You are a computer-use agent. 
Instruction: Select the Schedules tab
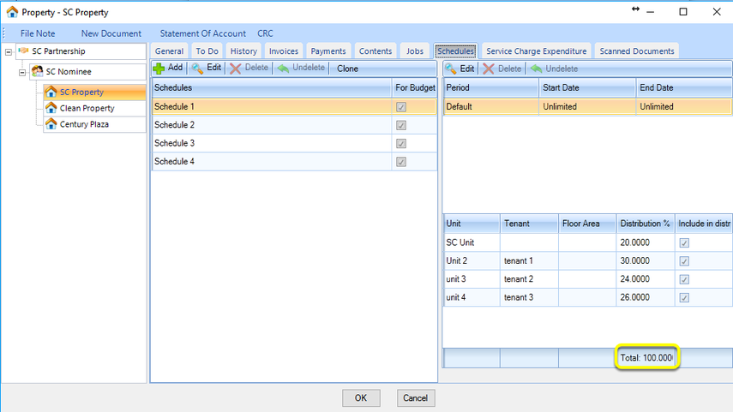pyautogui.click(x=455, y=51)
